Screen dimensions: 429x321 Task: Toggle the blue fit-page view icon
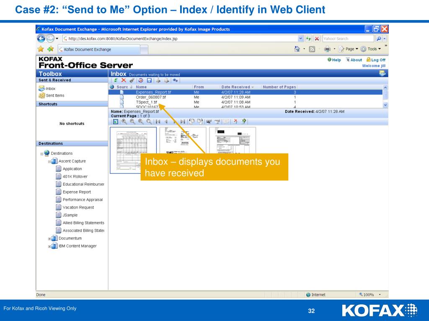pyautogui.click(x=116, y=122)
